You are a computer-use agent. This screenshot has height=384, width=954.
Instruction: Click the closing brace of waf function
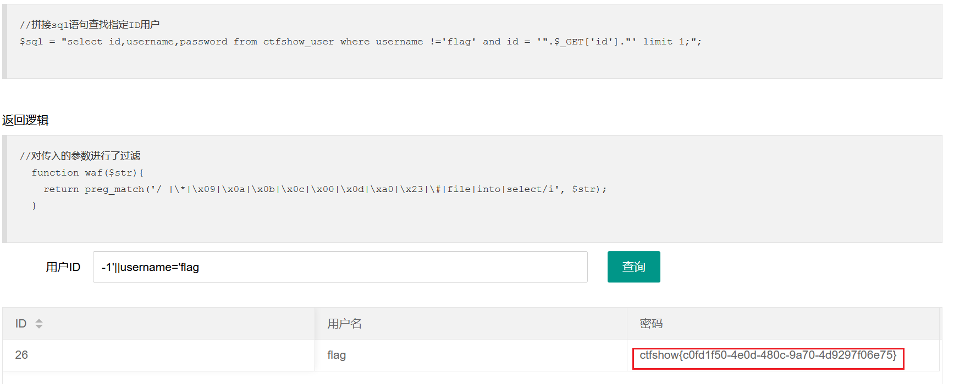click(34, 206)
